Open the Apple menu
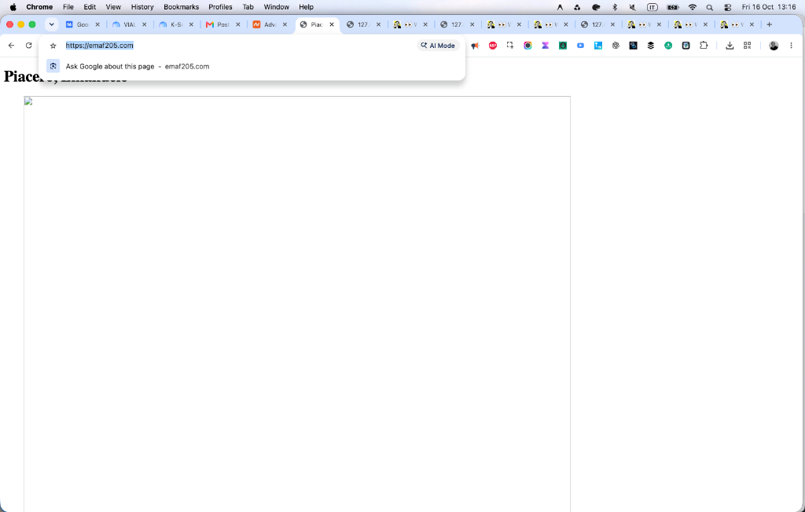Viewport: 805px width, 512px height. (x=13, y=6)
